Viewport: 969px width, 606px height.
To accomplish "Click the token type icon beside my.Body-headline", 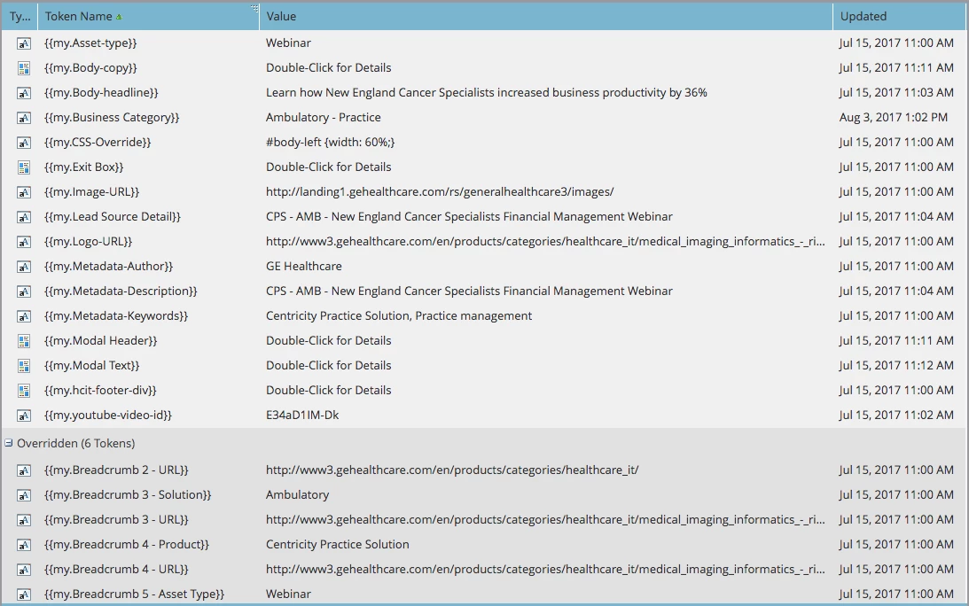I will [23, 93].
